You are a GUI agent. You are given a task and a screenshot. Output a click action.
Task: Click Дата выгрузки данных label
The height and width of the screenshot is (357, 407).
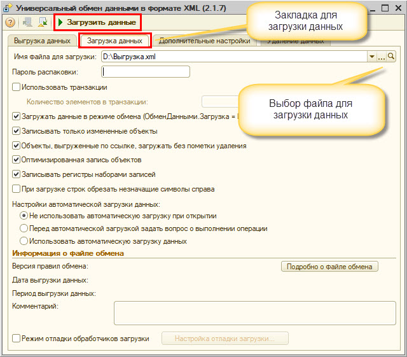(x=50, y=280)
